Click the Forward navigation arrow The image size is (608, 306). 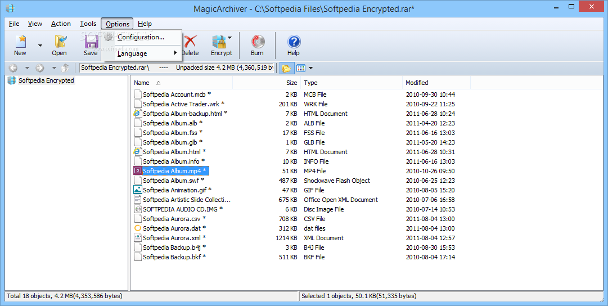39,68
